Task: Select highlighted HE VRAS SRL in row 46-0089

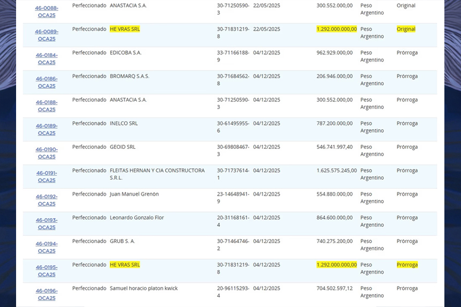Action: [x=125, y=29]
